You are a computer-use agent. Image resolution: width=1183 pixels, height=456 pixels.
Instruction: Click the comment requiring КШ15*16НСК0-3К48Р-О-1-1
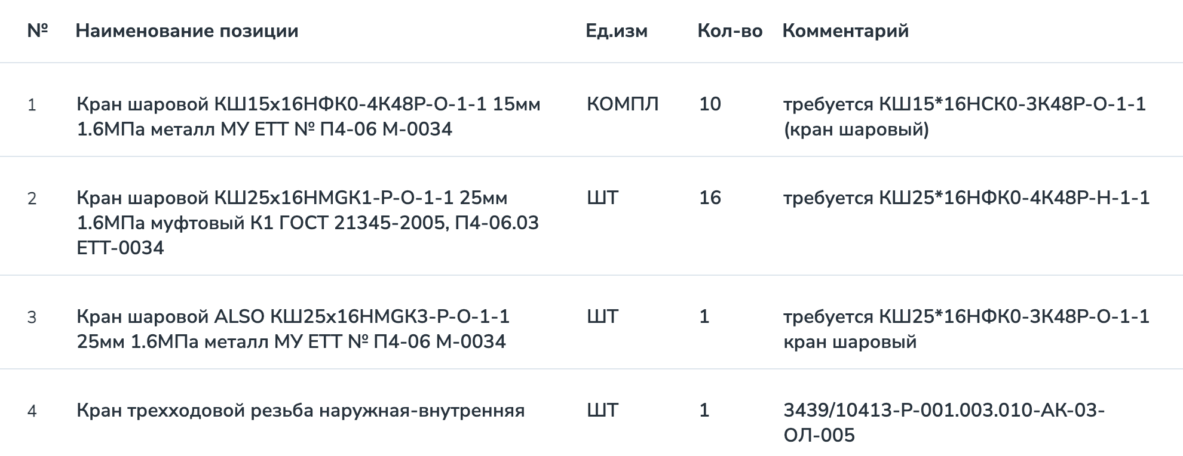pos(964,116)
